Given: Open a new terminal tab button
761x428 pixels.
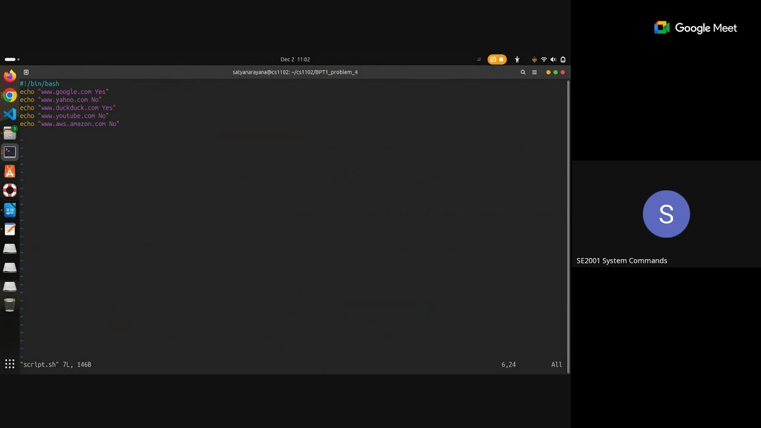Looking at the screenshot, I should point(26,72).
